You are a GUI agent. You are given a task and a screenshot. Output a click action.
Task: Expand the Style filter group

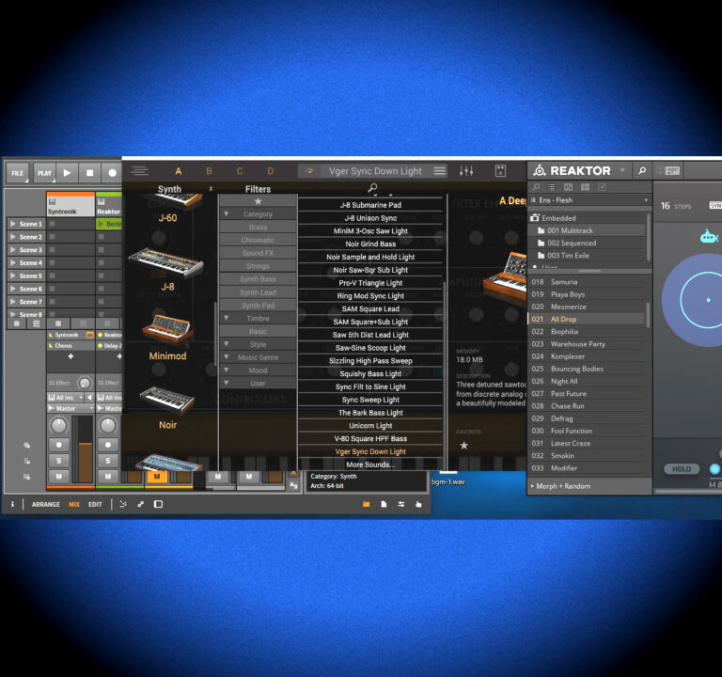226,344
